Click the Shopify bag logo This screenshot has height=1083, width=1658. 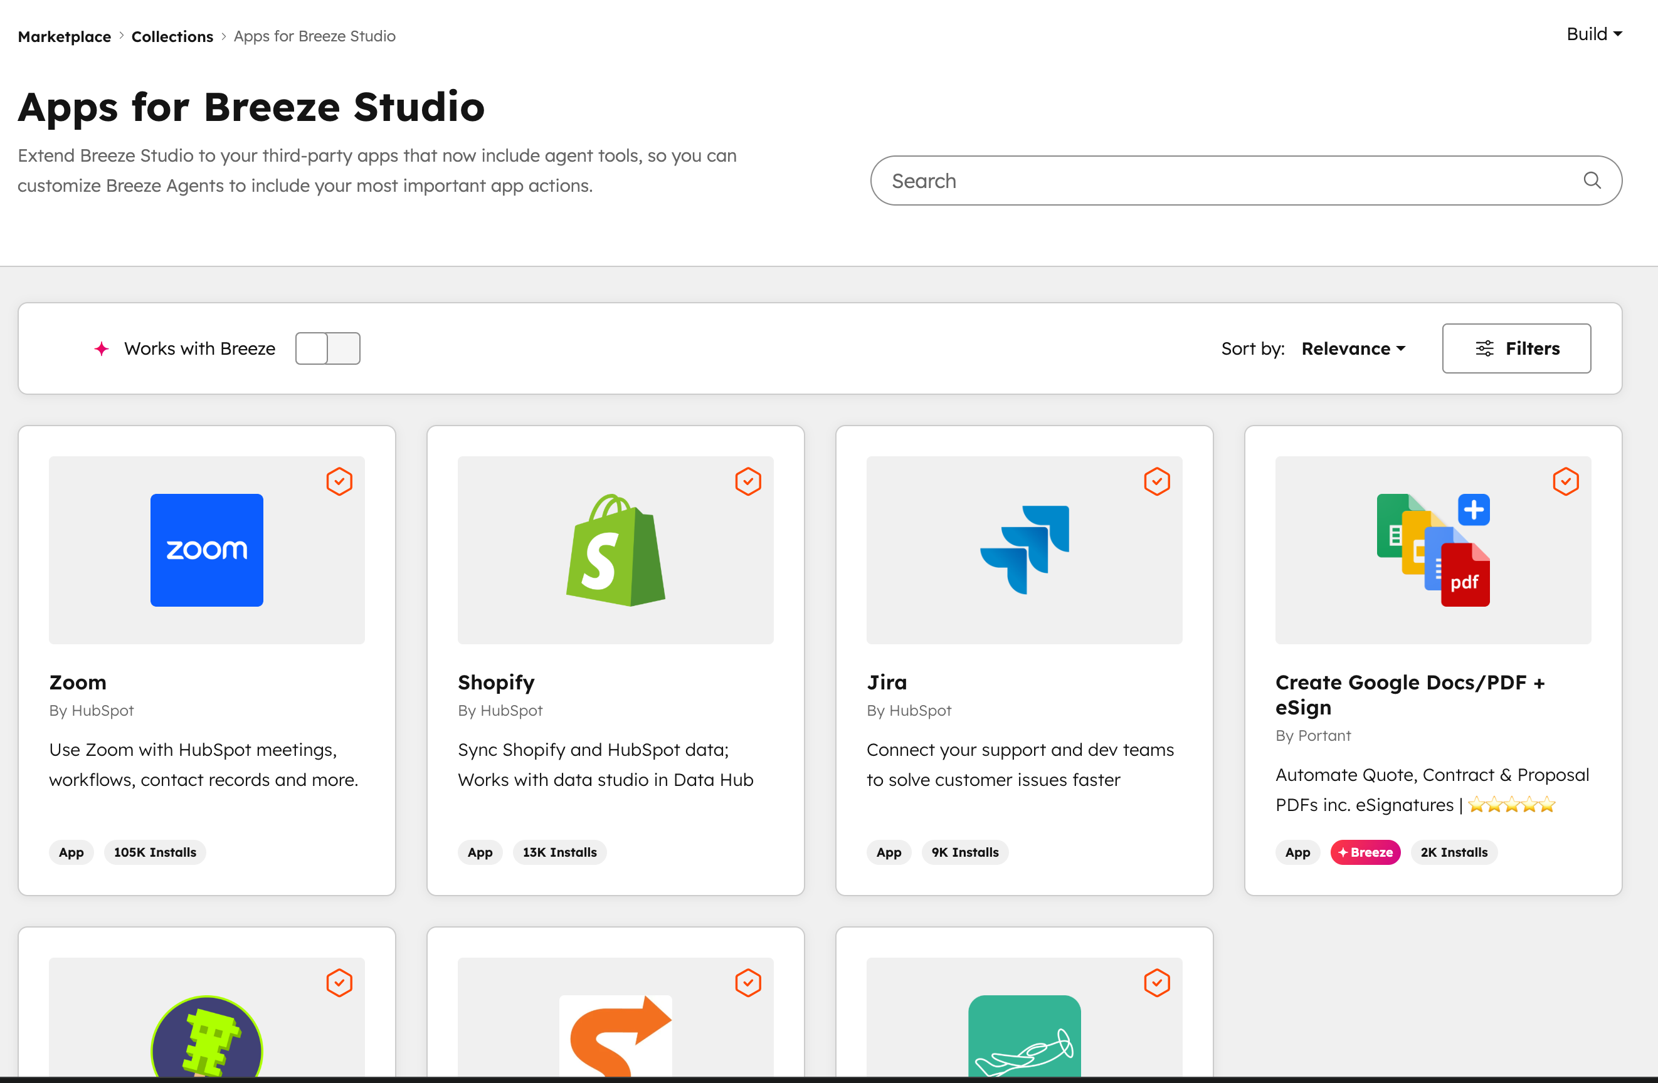[616, 550]
